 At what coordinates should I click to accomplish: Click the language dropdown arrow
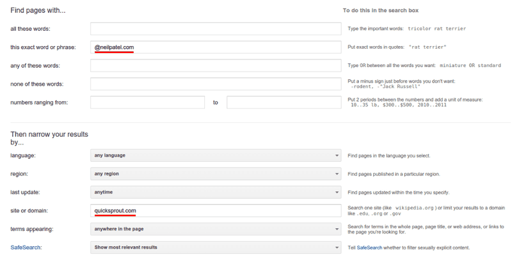[337, 155]
